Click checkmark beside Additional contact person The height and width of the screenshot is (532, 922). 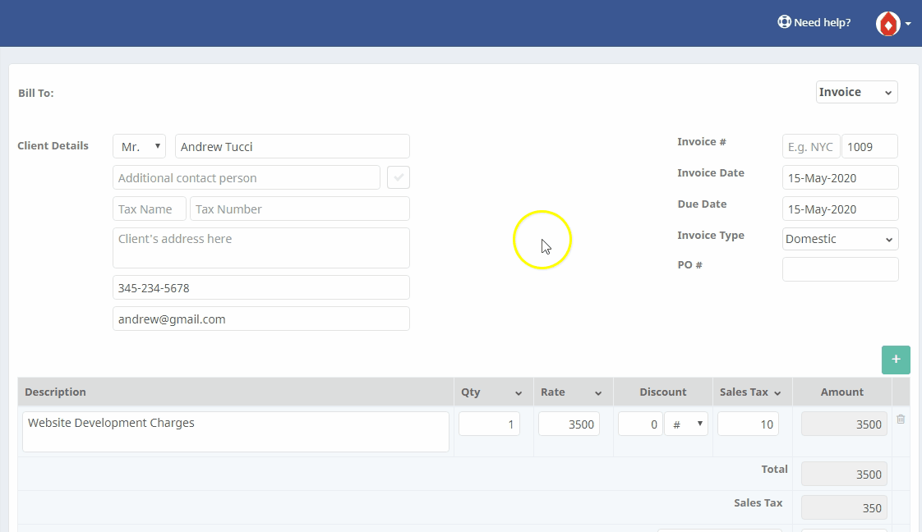point(398,177)
